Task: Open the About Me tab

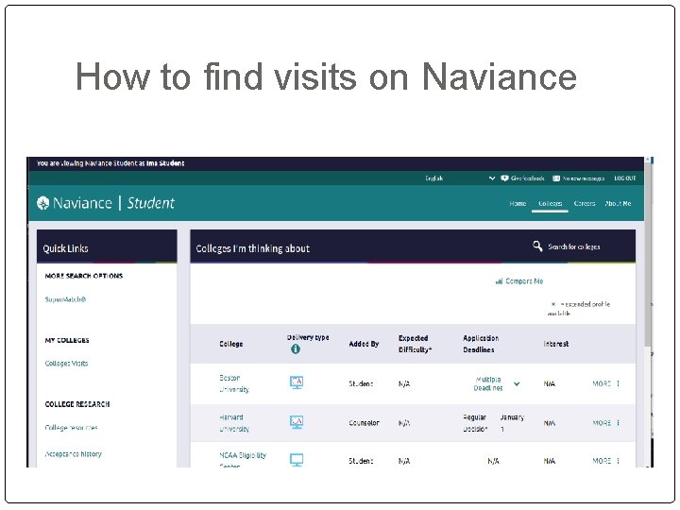Action: coord(618,203)
